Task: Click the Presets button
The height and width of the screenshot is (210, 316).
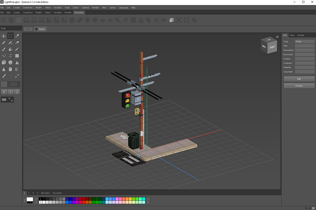Action: pyautogui.click(x=299, y=86)
